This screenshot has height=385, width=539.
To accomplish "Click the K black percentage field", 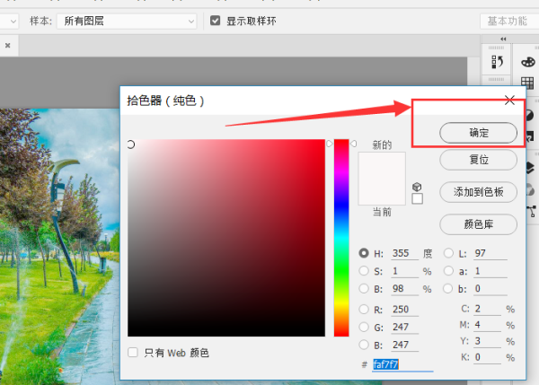I will pyautogui.click(x=488, y=357).
